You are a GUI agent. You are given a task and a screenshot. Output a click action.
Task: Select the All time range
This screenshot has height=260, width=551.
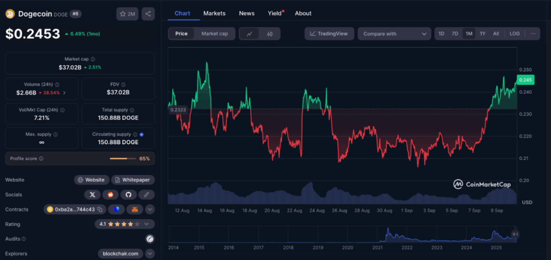(x=496, y=34)
